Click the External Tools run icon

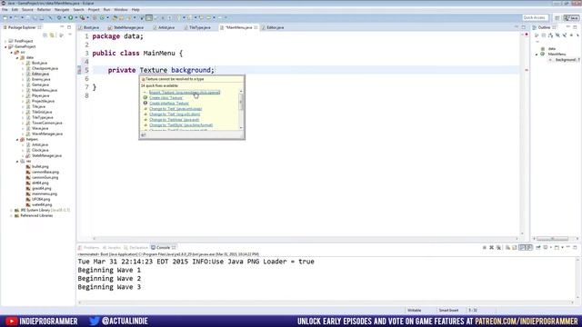[82, 17]
